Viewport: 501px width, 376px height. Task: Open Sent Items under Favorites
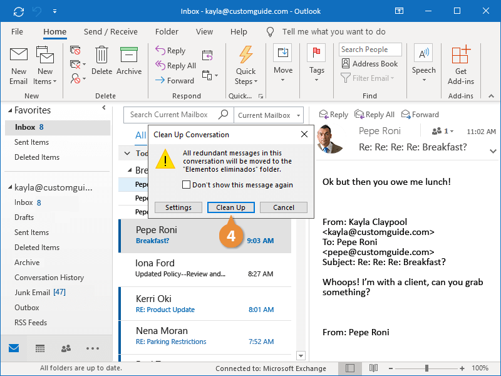tap(31, 142)
